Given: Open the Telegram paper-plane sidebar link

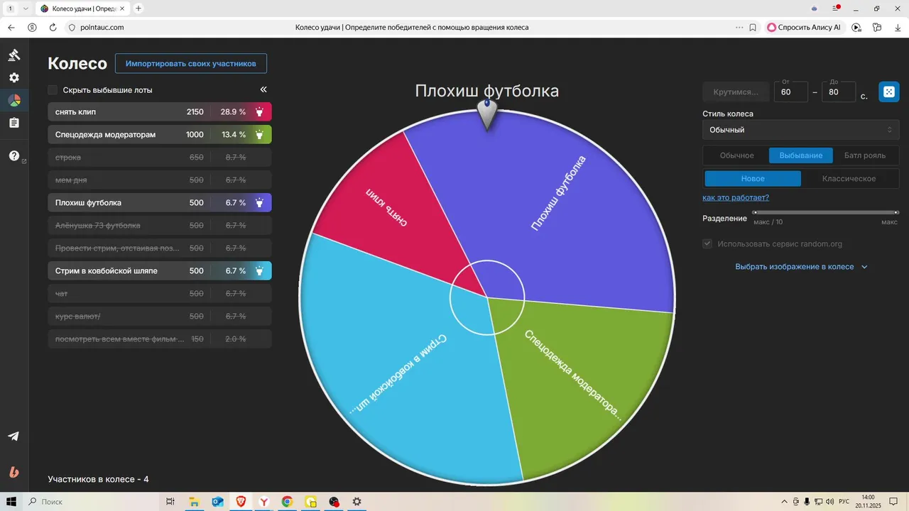Looking at the screenshot, I should (13, 436).
